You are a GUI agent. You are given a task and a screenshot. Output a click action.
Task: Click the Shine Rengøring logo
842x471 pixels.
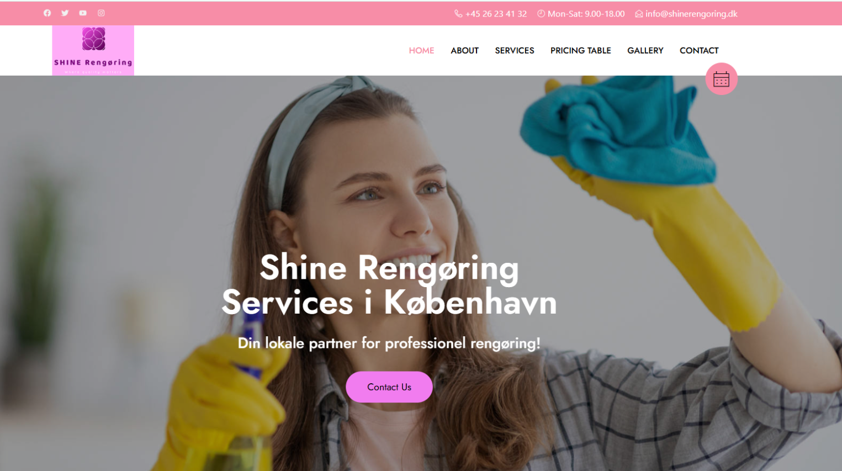tap(93, 50)
